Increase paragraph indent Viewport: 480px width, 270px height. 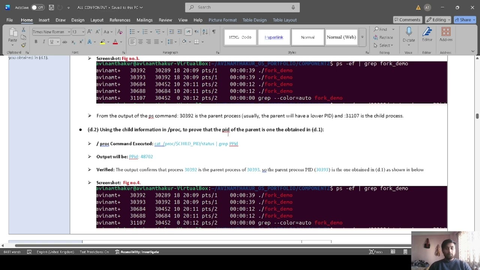pos(180,32)
